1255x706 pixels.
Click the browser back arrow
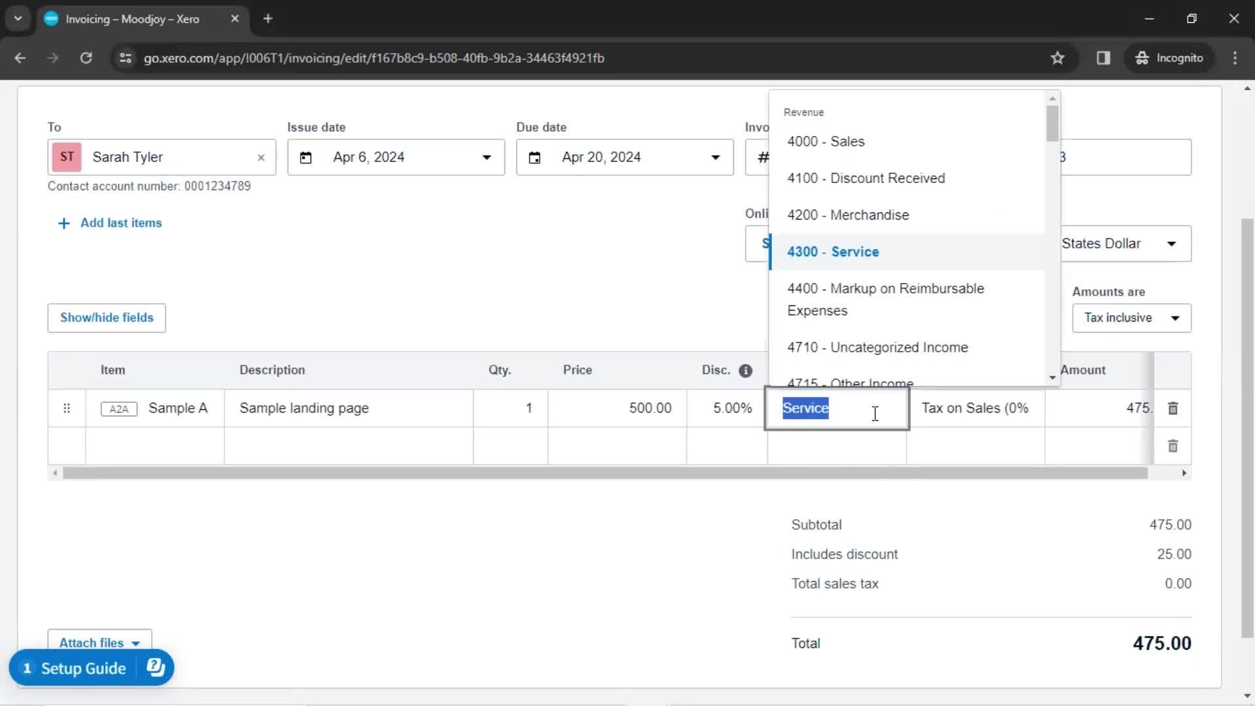point(20,58)
